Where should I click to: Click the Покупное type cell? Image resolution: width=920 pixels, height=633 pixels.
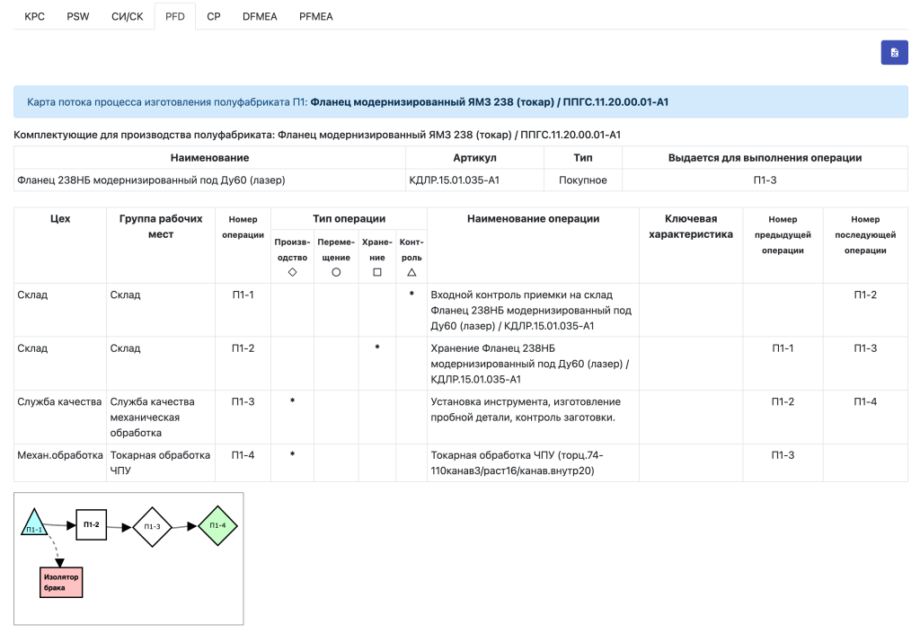(582, 180)
